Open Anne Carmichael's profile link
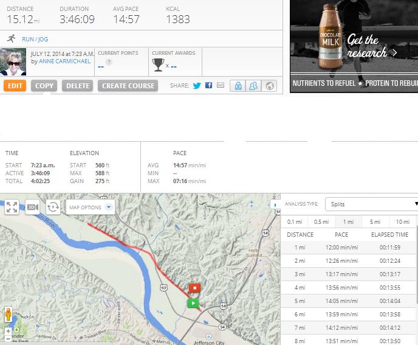The image size is (418, 345). [64, 61]
